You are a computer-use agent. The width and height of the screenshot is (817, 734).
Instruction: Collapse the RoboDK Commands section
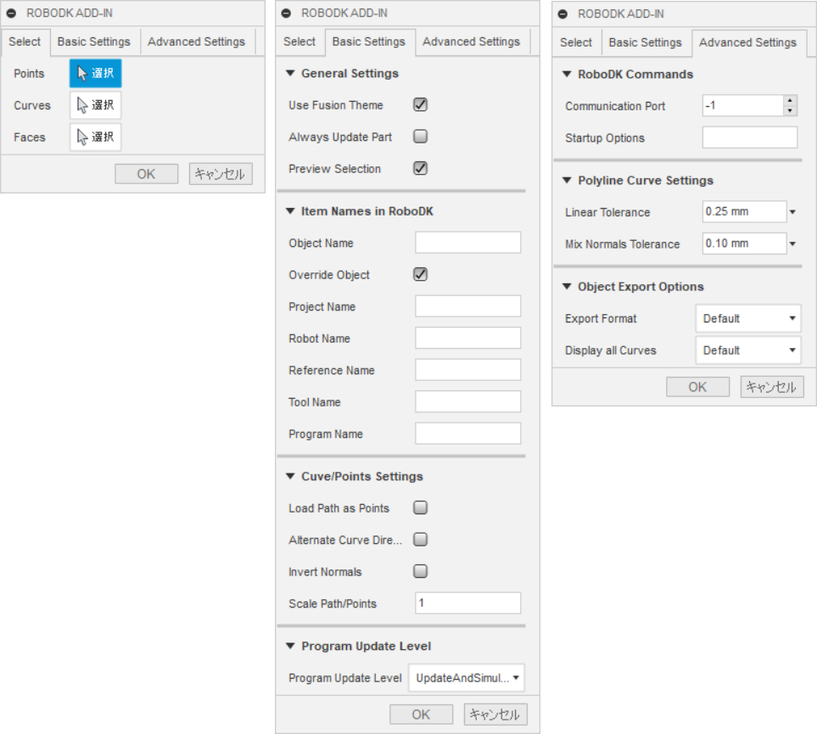coord(567,75)
